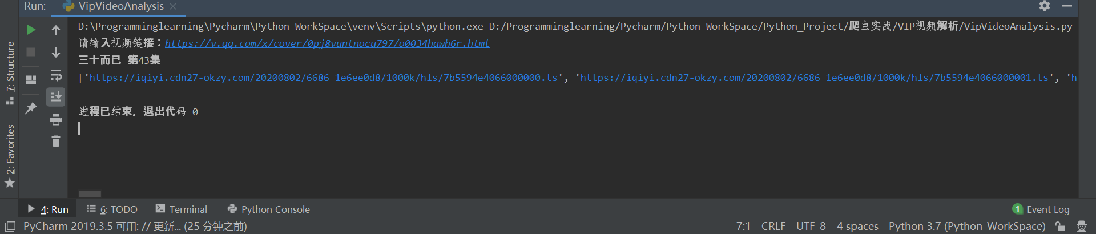The width and height of the screenshot is (1096, 234).
Task: Click the 三十而已 第43集 output line
Action: (119, 60)
